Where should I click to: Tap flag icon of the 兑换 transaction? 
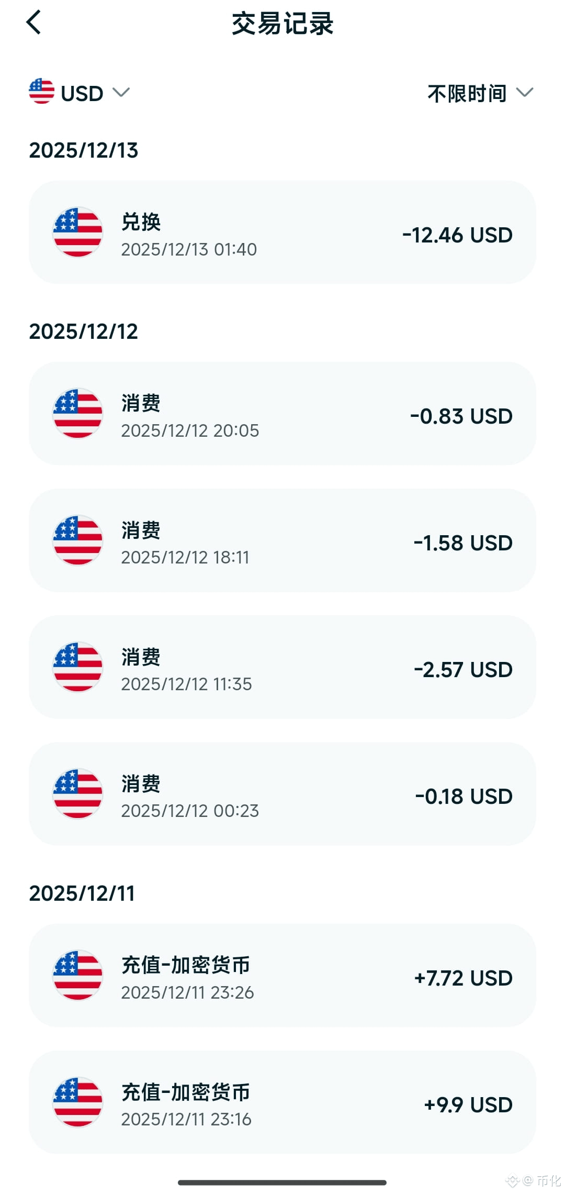[77, 232]
